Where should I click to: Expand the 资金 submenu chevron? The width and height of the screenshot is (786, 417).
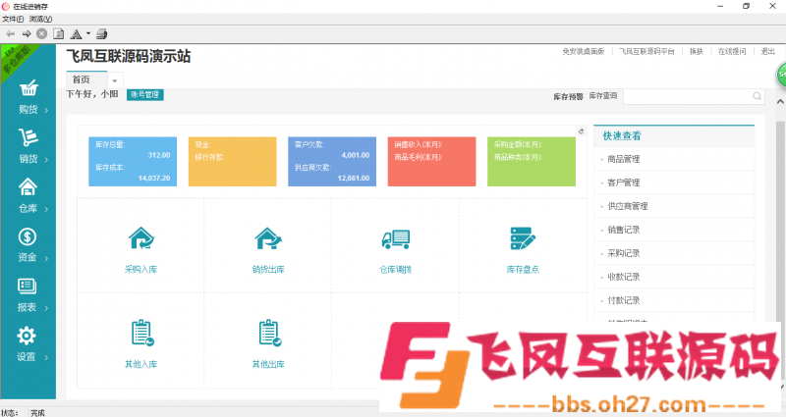click(x=46, y=258)
